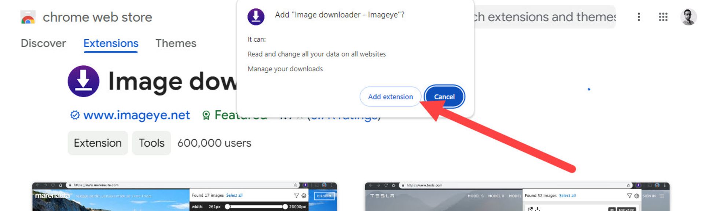Visit www.imageye.net publisher link
Screen dimensions: 704x211
click(136, 115)
